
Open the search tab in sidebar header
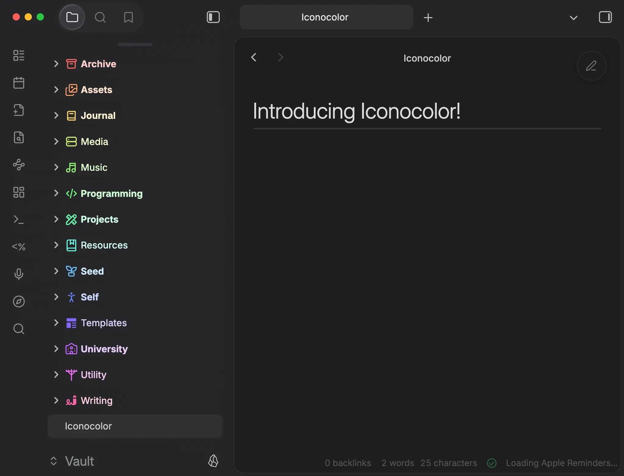pos(100,17)
